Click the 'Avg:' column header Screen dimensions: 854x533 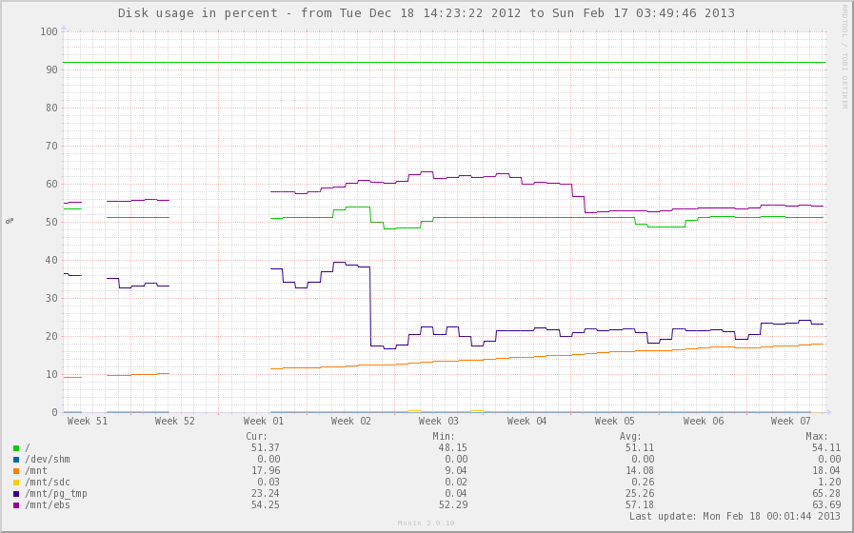click(x=629, y=436)
